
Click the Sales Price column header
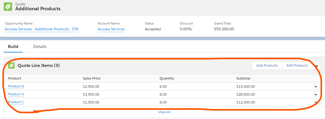click(x=92, y=78)
